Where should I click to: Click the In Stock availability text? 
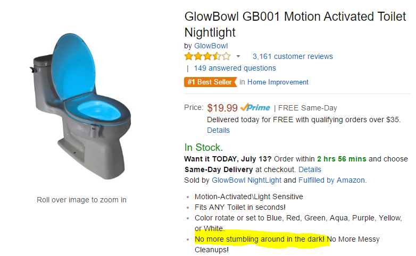tap(204, 147)
